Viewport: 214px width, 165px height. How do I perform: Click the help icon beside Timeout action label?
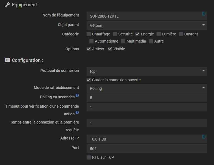[x=77, y=112]
